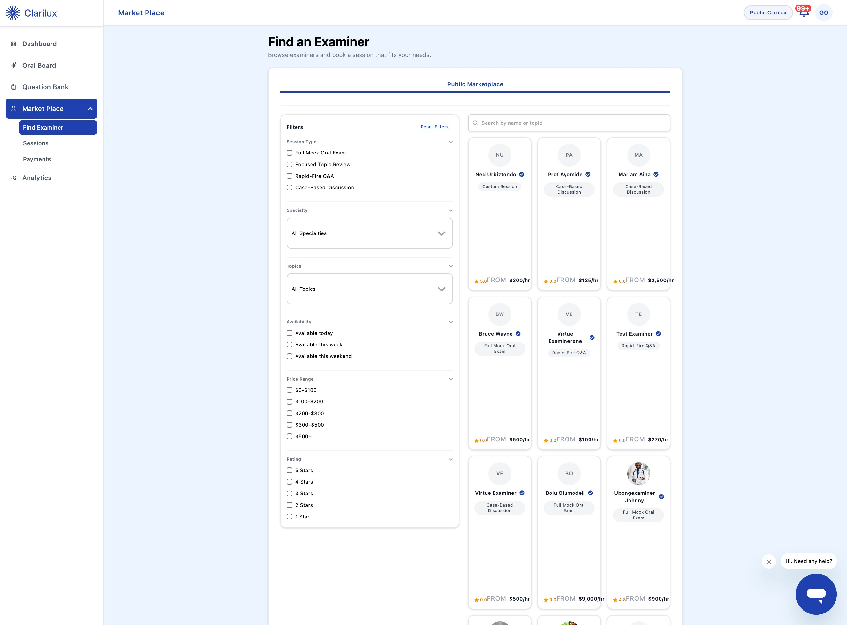Click the Public Clarilux button
This screenshot has height=625, width=847.
(768, 12)
